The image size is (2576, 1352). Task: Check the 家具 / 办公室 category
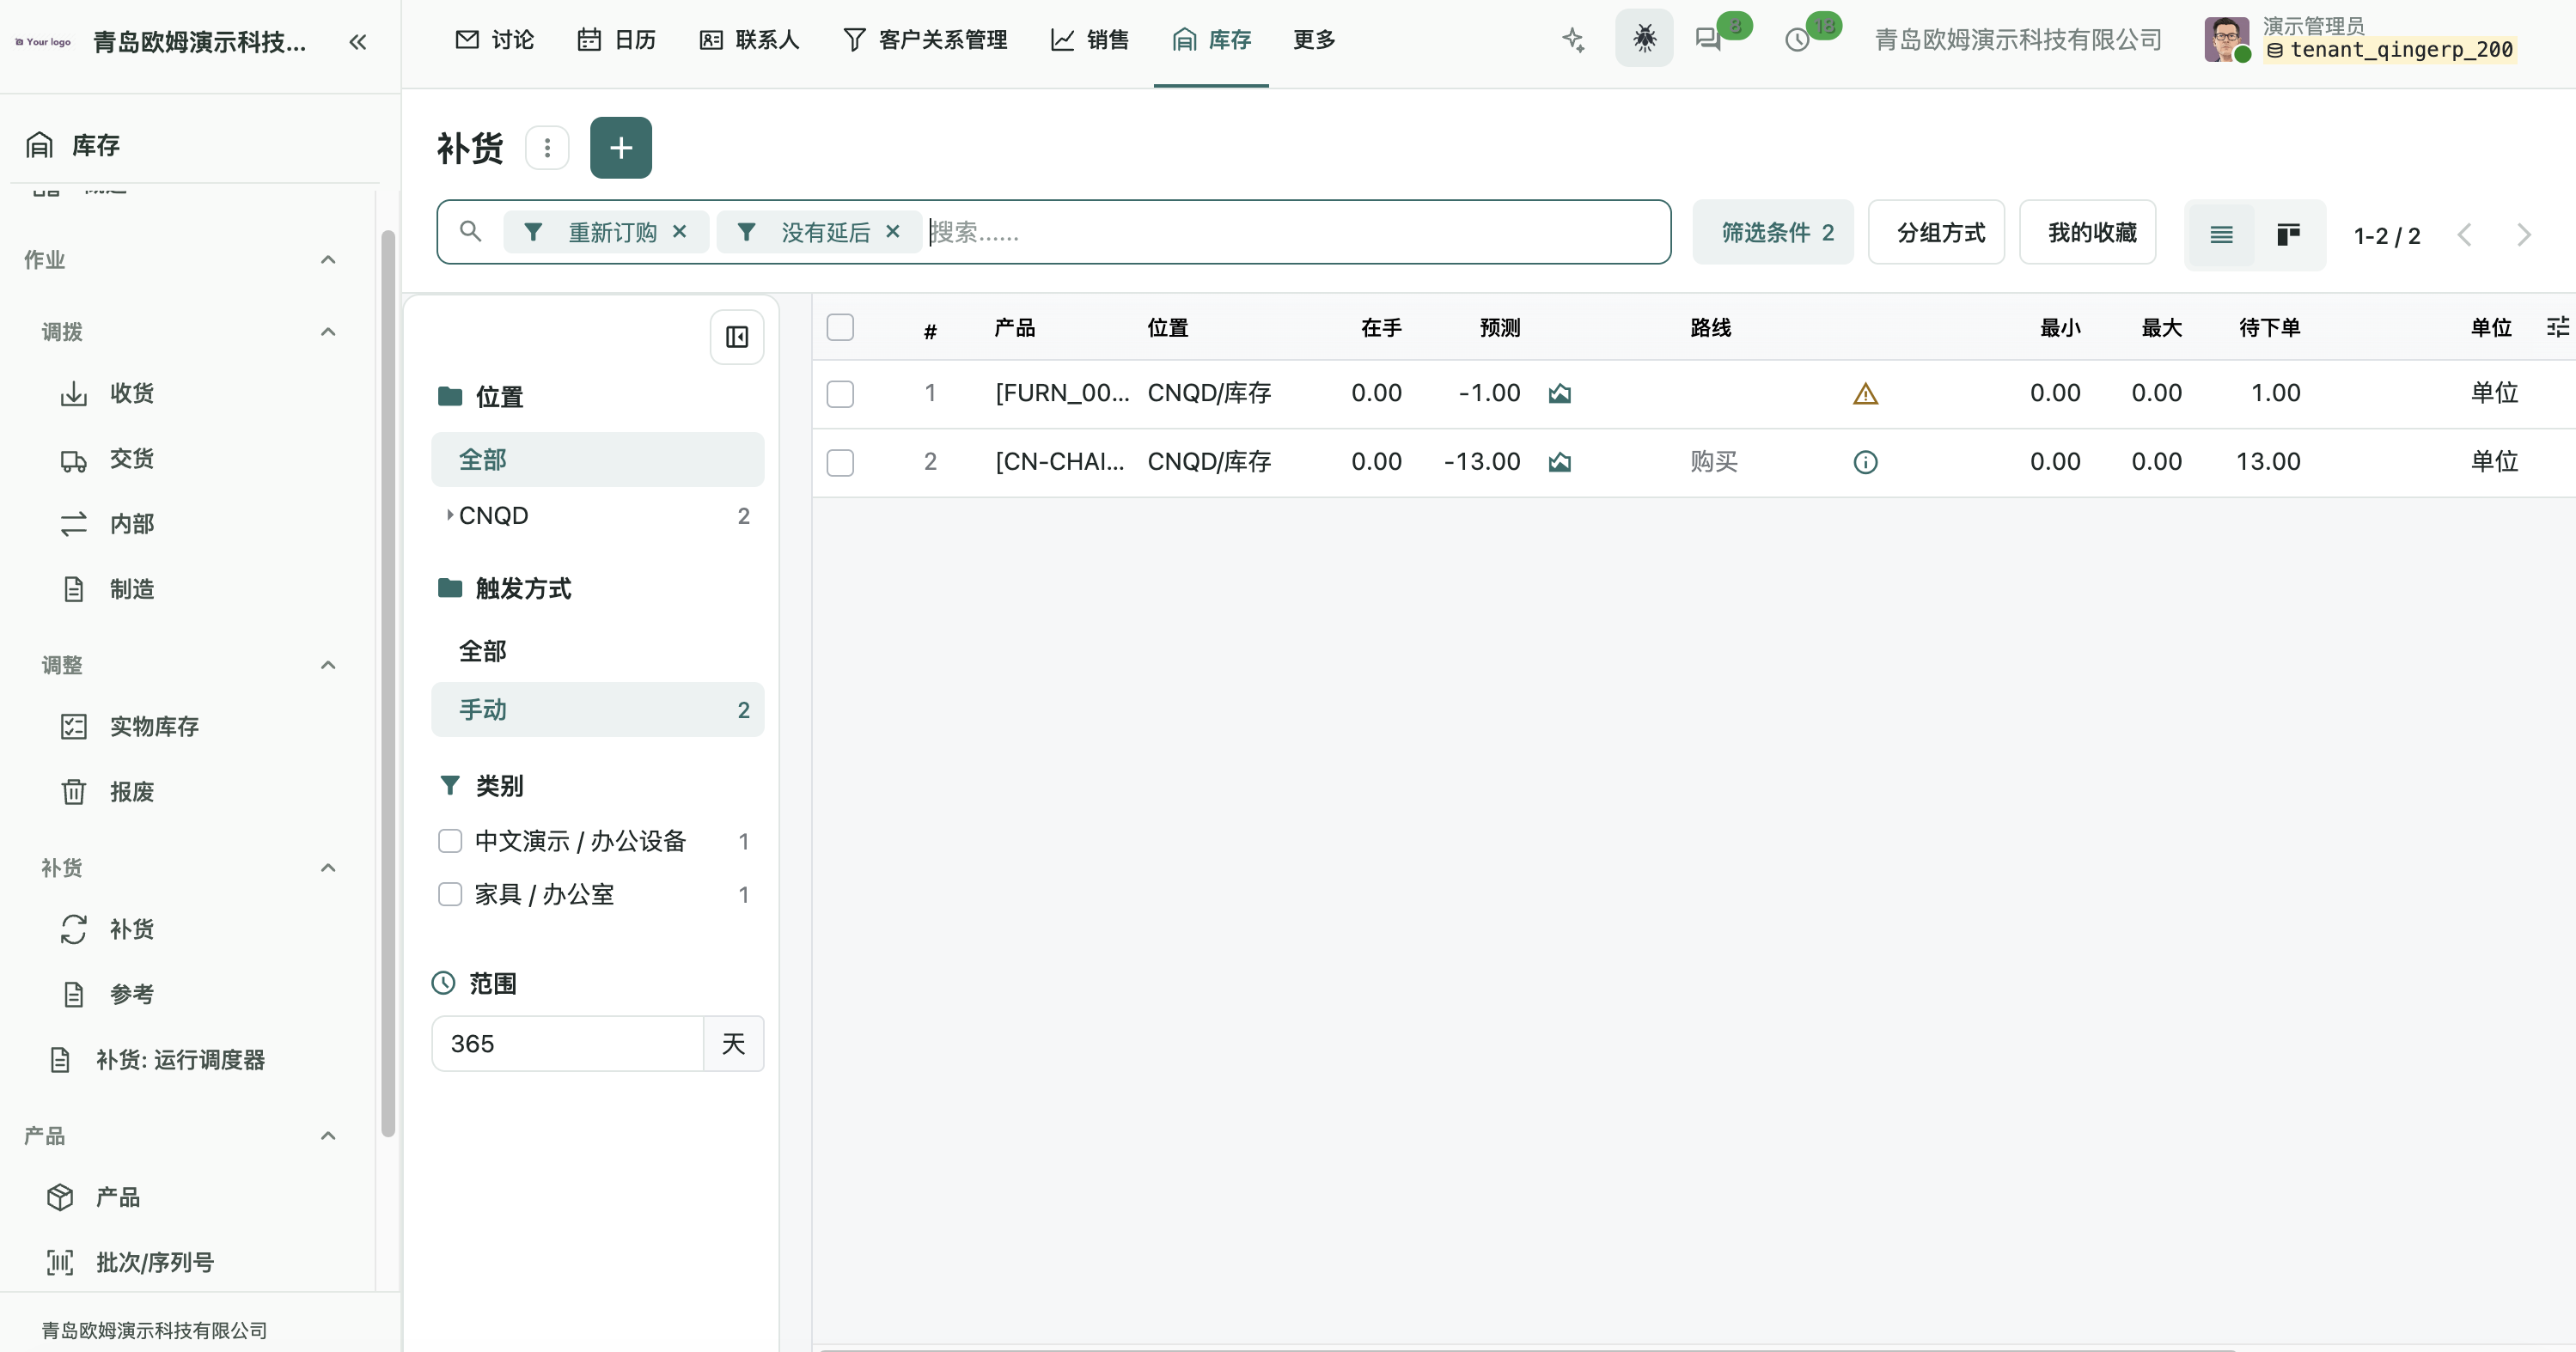pos(450,894)
